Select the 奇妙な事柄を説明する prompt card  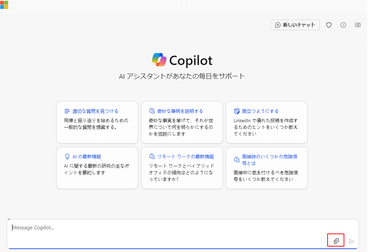pos(182,122)
